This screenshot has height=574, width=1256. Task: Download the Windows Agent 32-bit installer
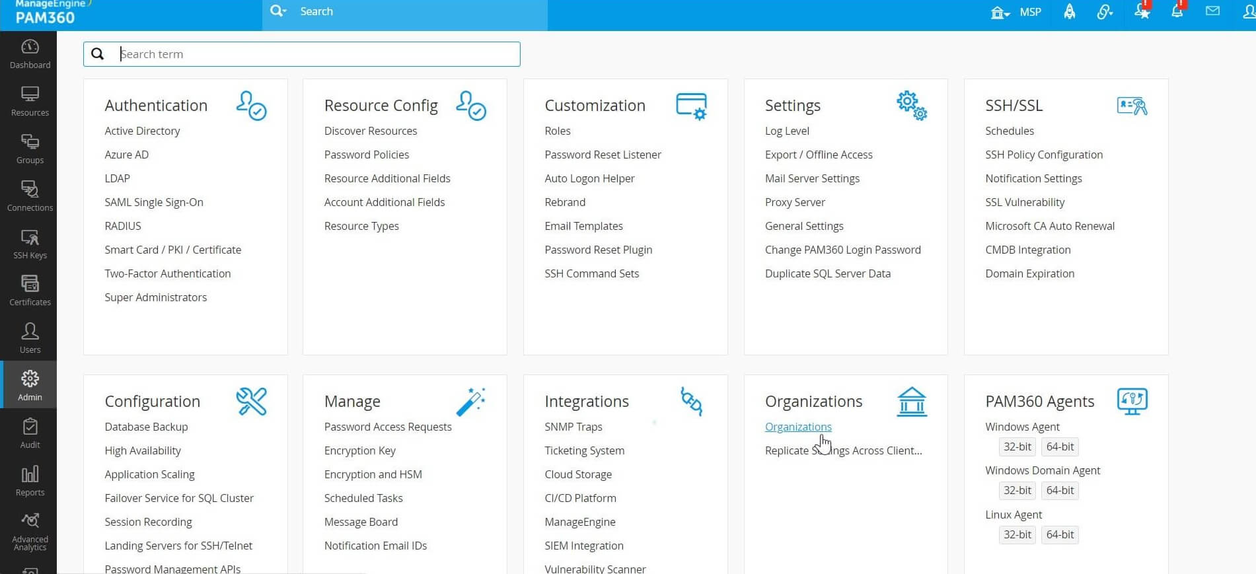[1017, 447]
